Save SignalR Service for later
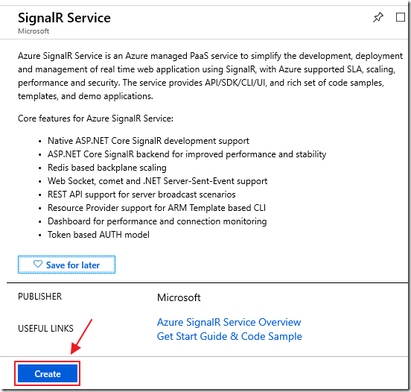The width and height of the screenshot is (411, 392). 66,265
